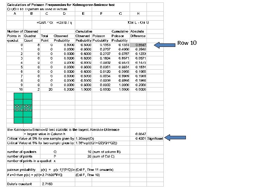Click the title cell Calculation of Poisson Frequencies

61,5
